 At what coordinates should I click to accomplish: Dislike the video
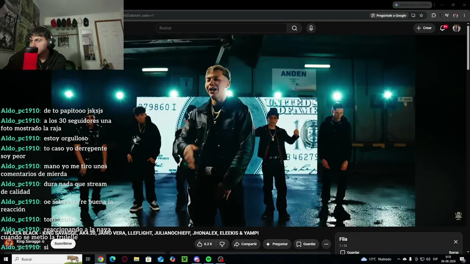pos(222,244)
